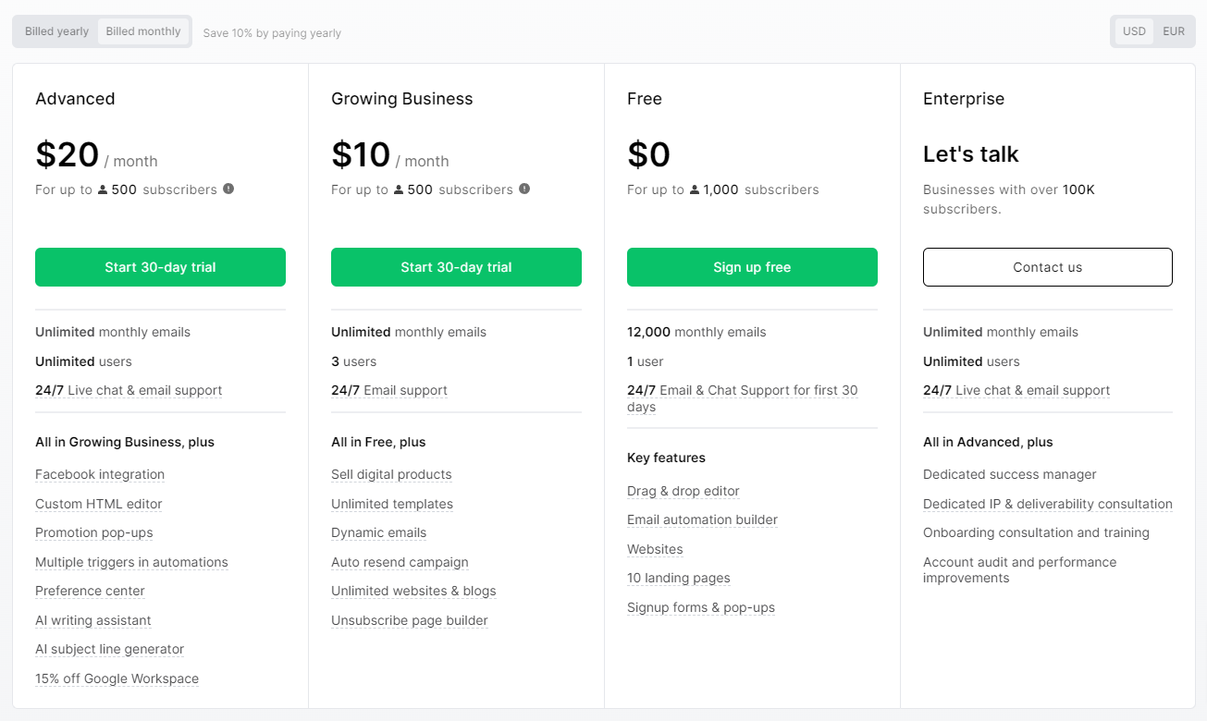Click Dedicated IP & deliverability consultation
1207x721 pixels.
coord(1047,504)
